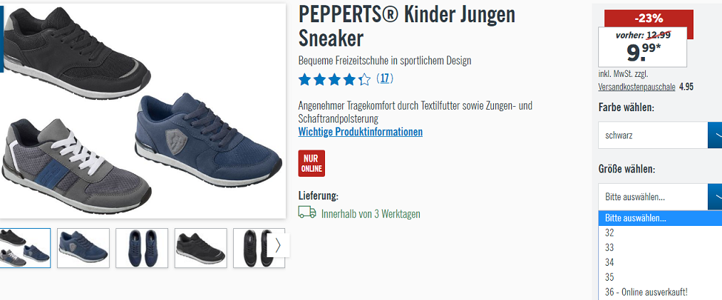This screenshot has width=722, height=300.
Task: Open the Farbe wählen dropdown arrow
Action: point(715,135)
